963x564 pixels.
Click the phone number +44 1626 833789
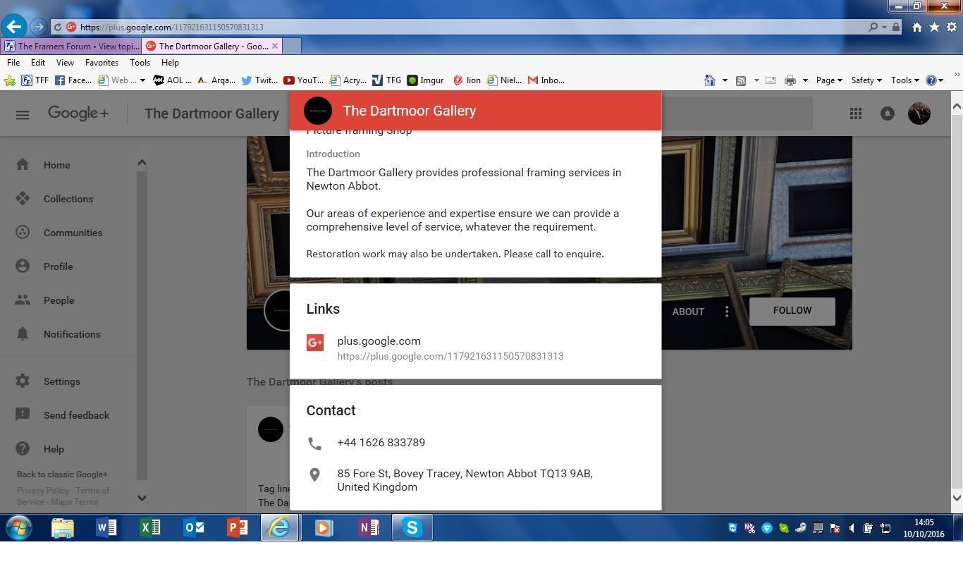coord(381,443)
